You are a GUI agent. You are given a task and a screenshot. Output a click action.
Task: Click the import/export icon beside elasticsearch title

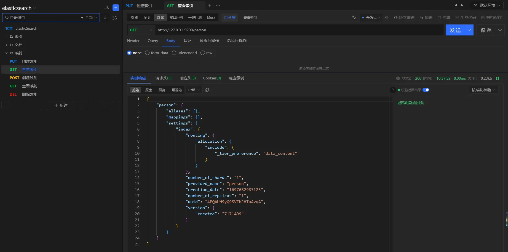tap(107, 8)
